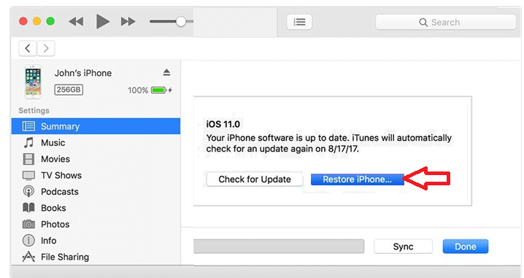This screenshot has width=524, height=278.
Task: Click the Sync button
Action: tap(404, 247)
